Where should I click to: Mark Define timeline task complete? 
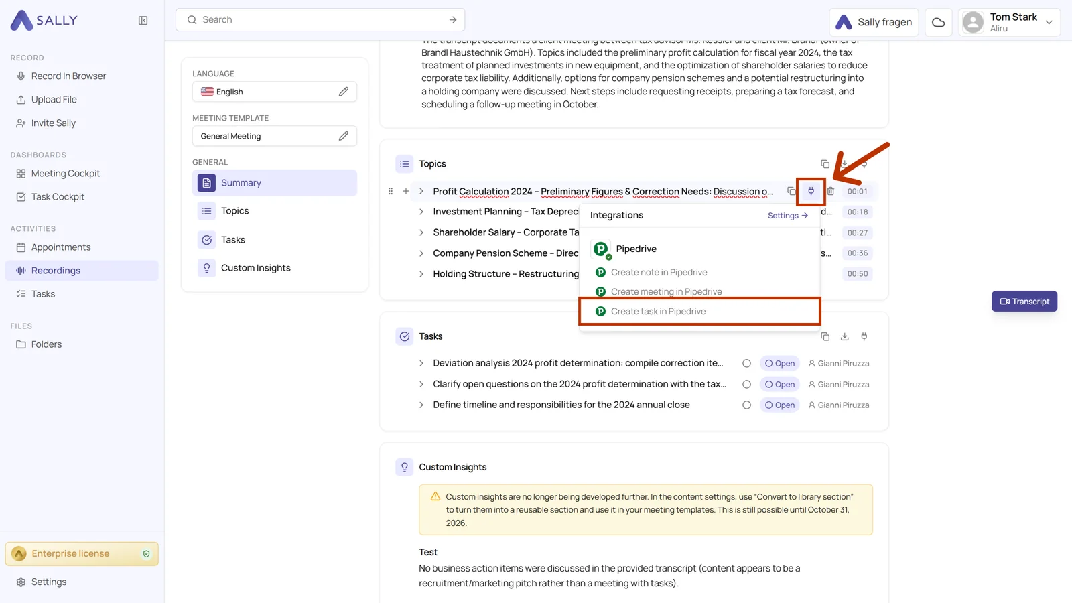tap(746, 405)
